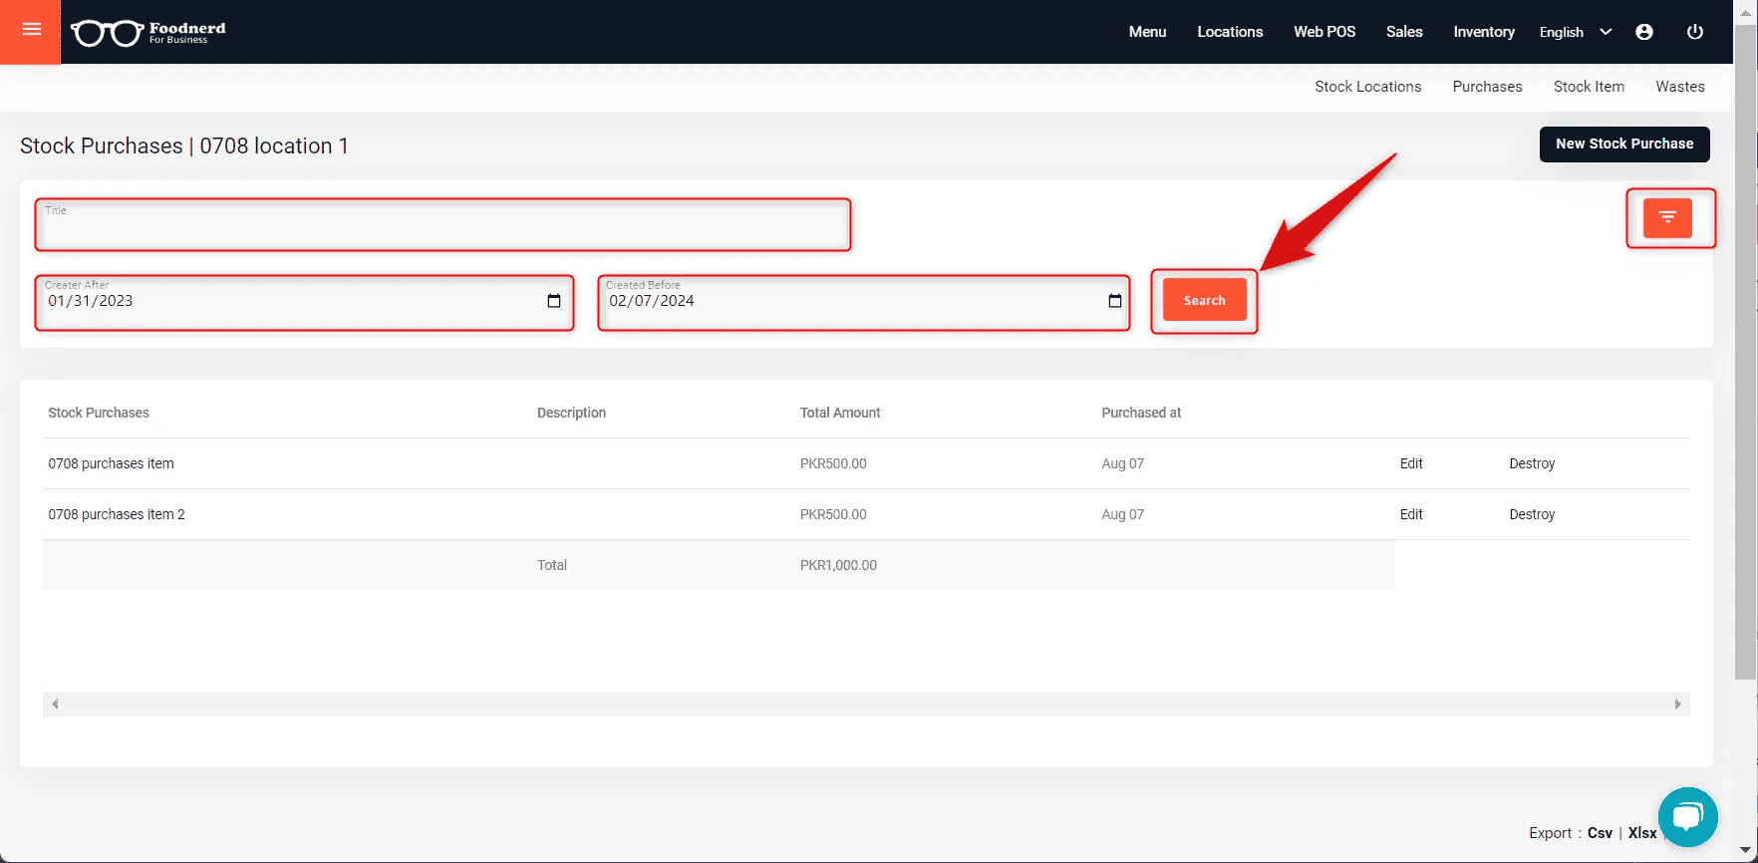
Task: Open the user account profile icon
Action: (x=1644, y=32)
